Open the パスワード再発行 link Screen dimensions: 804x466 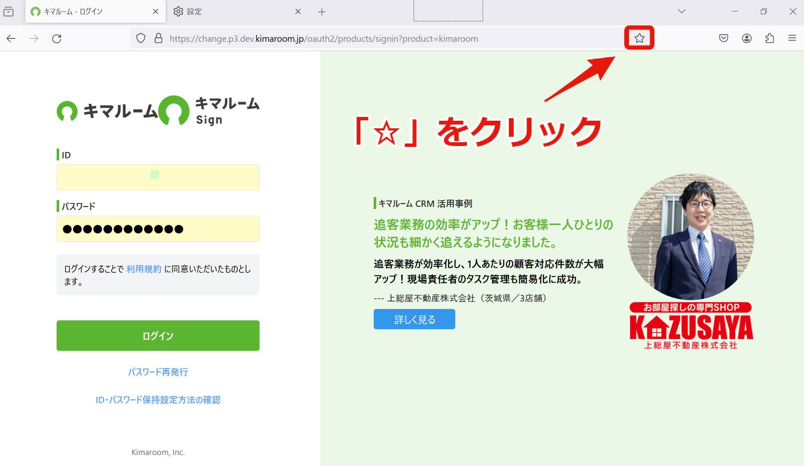pos(158,372)
